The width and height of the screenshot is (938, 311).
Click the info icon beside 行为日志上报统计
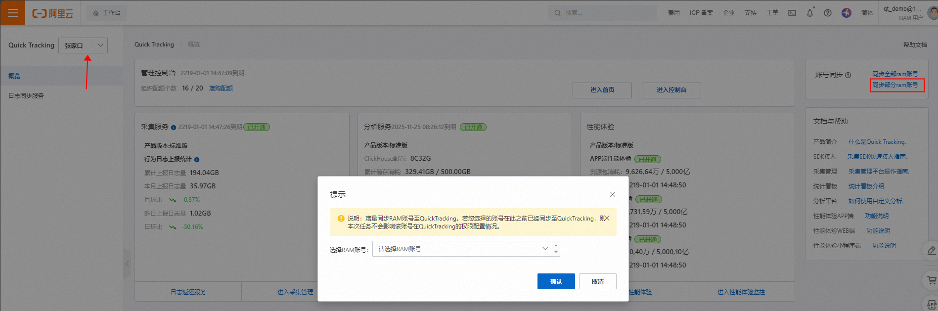coord(197,160)
